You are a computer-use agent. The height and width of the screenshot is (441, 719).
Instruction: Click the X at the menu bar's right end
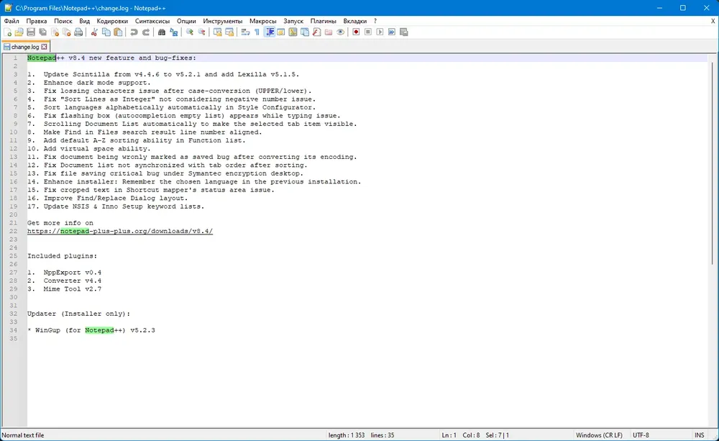[713, 21]
